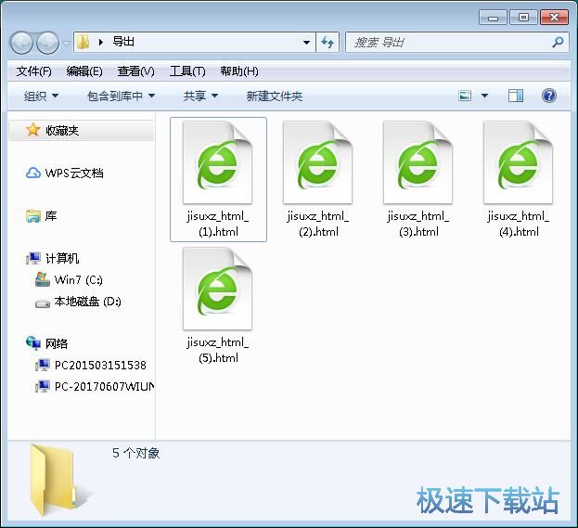Viewport: 578px width, 528px height.
Task: Select network computer PC201503151538
Action: coord(100,365)
